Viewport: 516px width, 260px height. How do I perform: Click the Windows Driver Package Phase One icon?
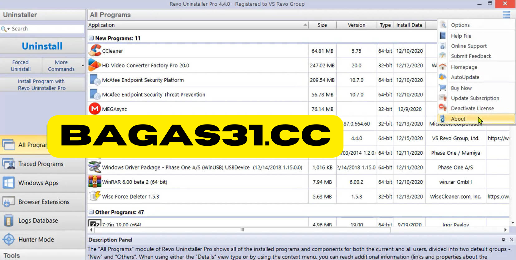pyautogui.click(x=95, y=167)
